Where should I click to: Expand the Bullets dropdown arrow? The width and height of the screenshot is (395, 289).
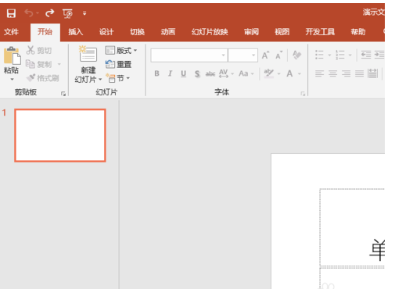click(329, 55)
